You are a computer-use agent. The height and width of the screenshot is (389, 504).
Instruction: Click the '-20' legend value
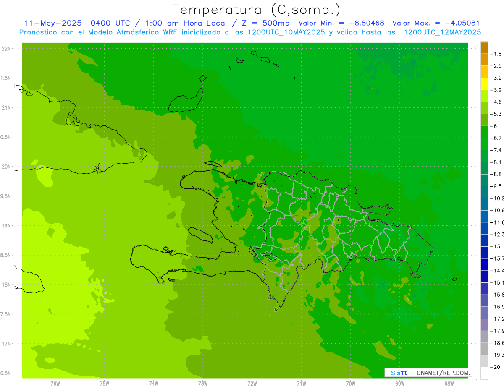pyautogui.click(x=495, y=367)
